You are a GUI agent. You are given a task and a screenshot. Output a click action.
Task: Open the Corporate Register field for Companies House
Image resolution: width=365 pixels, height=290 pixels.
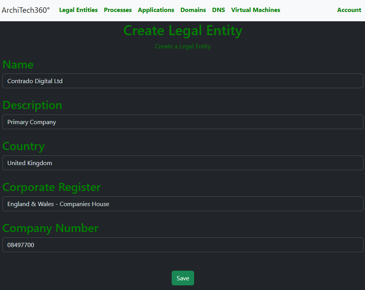[182, 204]
